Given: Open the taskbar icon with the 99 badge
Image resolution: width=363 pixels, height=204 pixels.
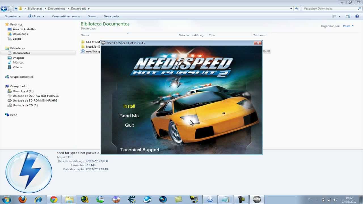Looking at the screenshot, I should (194, 199).
